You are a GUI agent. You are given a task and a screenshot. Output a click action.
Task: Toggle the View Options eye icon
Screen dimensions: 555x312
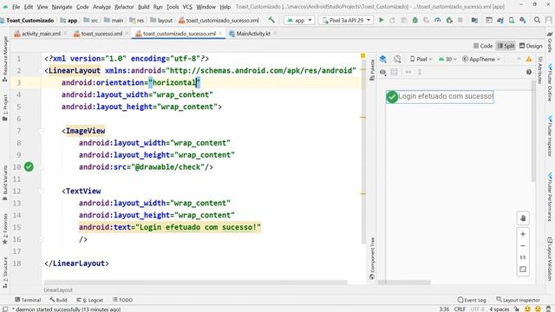383,72
